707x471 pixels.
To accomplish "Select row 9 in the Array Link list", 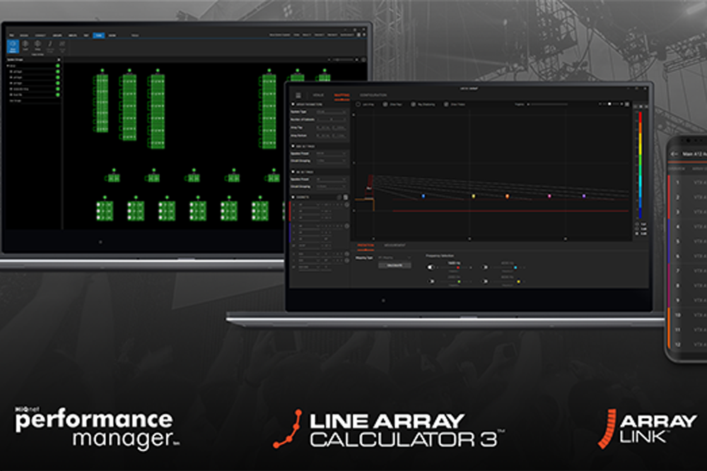I will click(688, 300).
